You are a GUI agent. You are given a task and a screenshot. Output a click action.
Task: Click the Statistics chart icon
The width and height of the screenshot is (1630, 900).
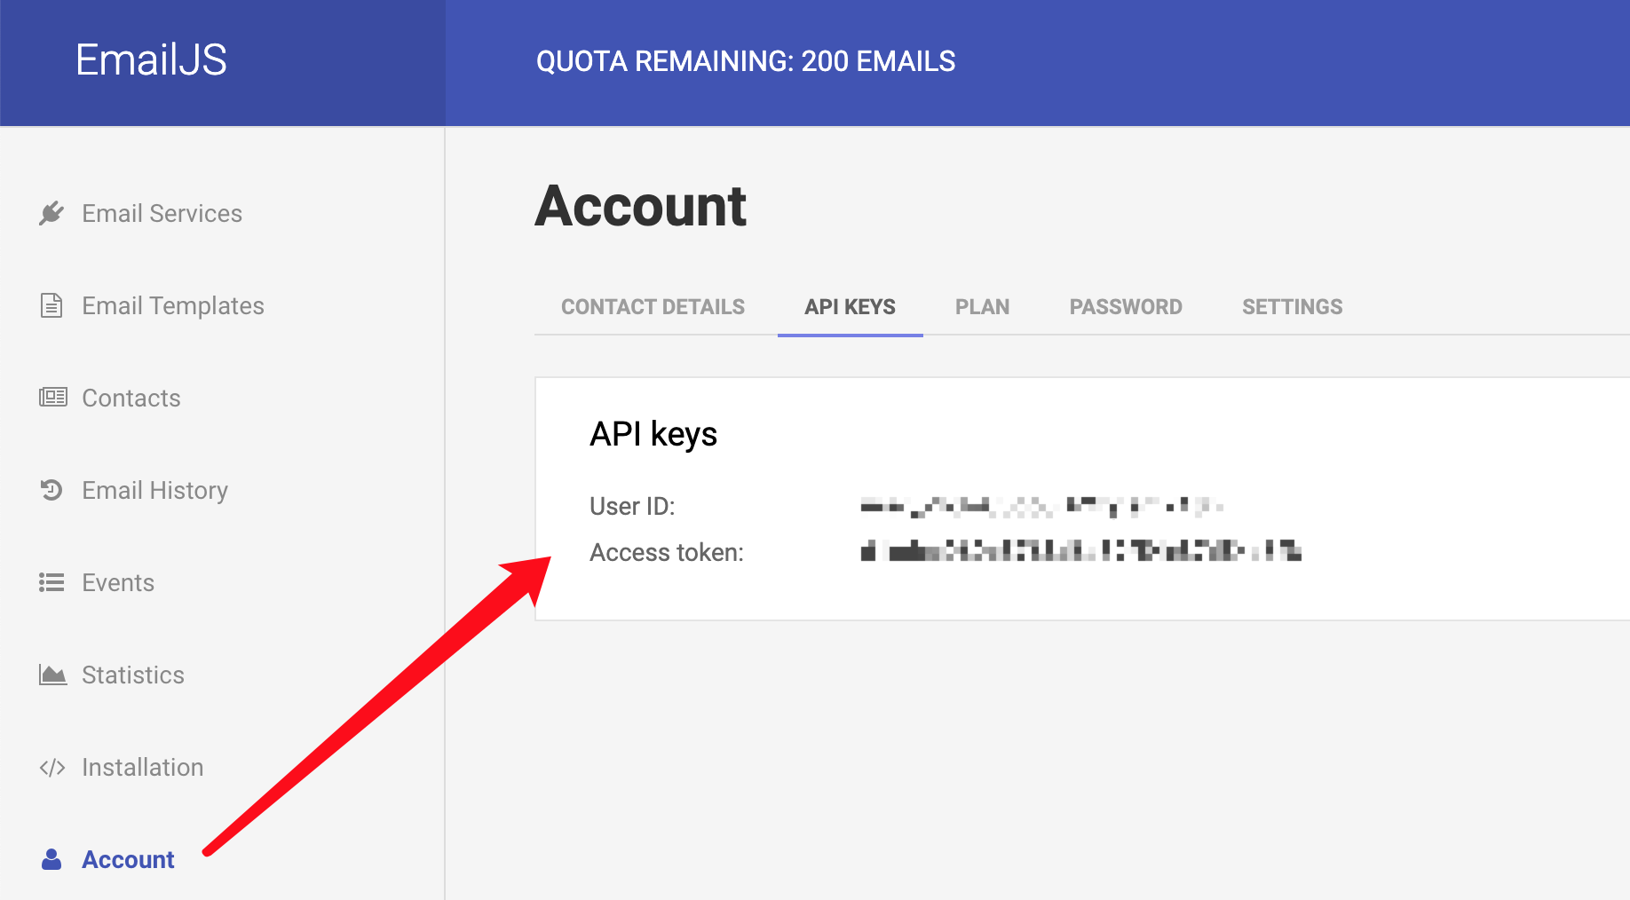52,675
